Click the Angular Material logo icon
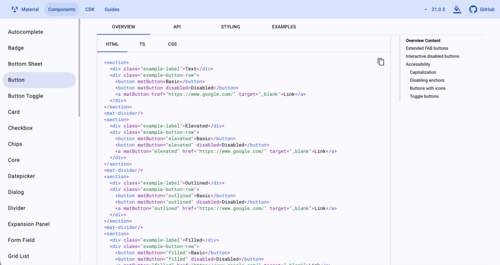Viewport: 500px width, 265px height. (x=15, y=9)
